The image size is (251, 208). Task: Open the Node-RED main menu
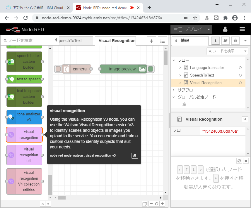point(242,29)
